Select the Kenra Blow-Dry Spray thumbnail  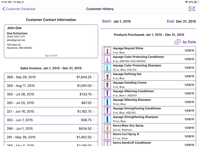click(x=107, y=128)
